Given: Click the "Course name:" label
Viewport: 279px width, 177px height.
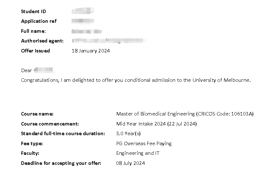Looking at the screenshot, I should click(x=37, y=114).
